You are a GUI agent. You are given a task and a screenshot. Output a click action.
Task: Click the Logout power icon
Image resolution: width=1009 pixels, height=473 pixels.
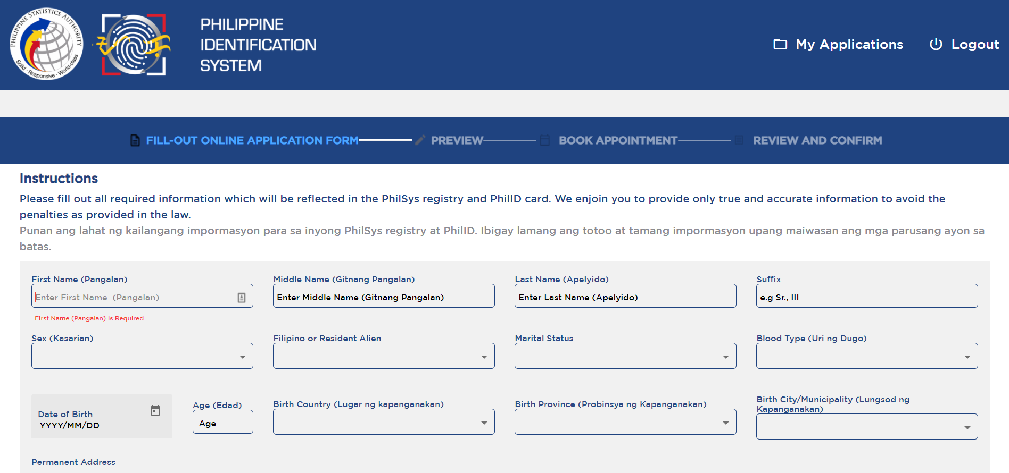(x=936, y=44)
